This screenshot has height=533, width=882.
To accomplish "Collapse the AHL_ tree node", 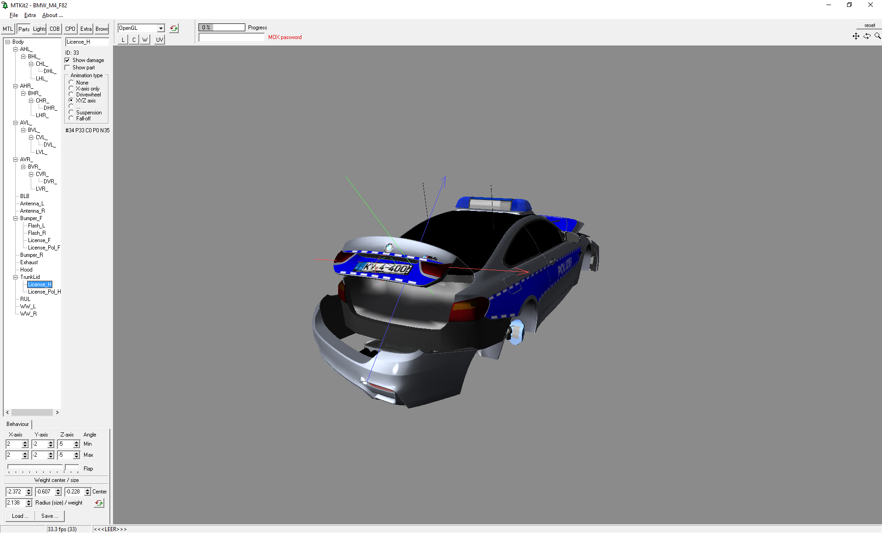I will pos(15,49).
